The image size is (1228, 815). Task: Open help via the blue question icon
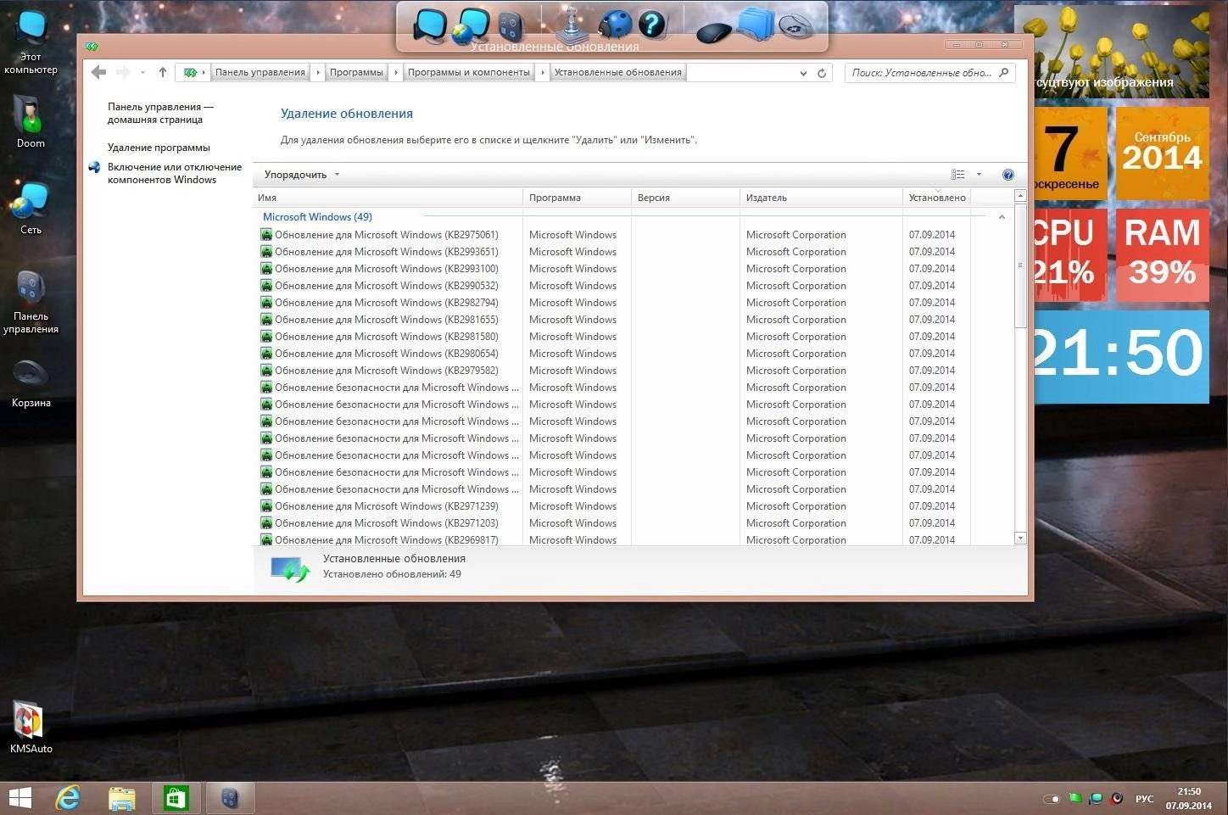click(x=1008, y=175)
